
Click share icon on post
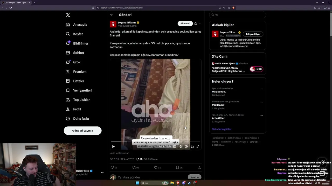(x=199, y=167)
